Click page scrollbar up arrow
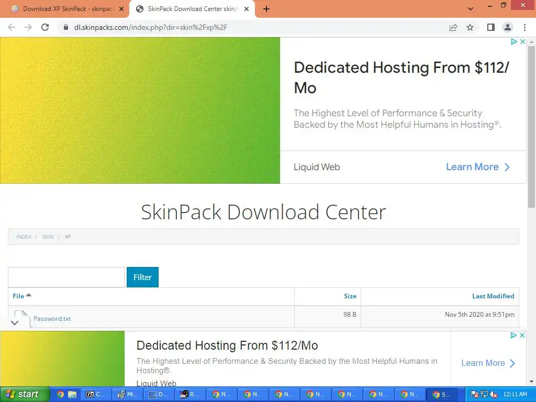Image resolution: width=536 pixels, height=402 pixels. (x=531, y=41)
